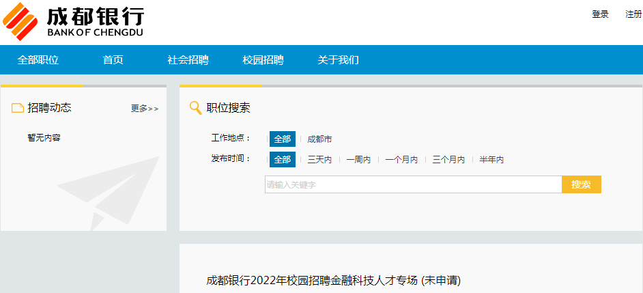
Task: Filter by 一个月内 publish time
Action: coord(401,160)
